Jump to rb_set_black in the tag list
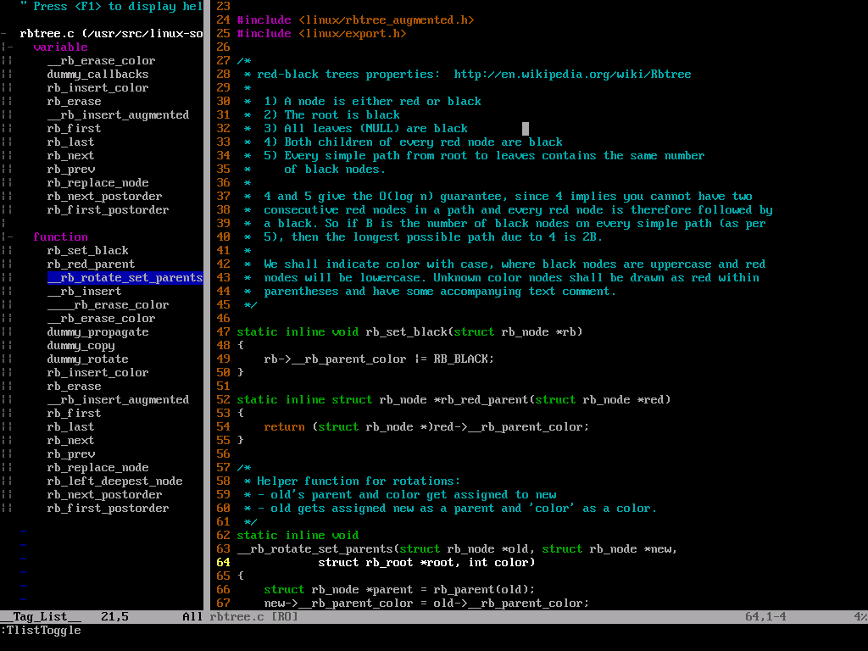 pos(87,251)
